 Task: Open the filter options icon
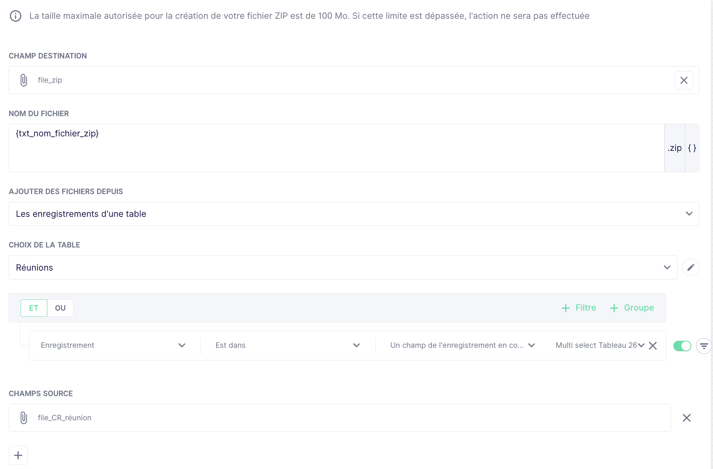coord(704,346)
